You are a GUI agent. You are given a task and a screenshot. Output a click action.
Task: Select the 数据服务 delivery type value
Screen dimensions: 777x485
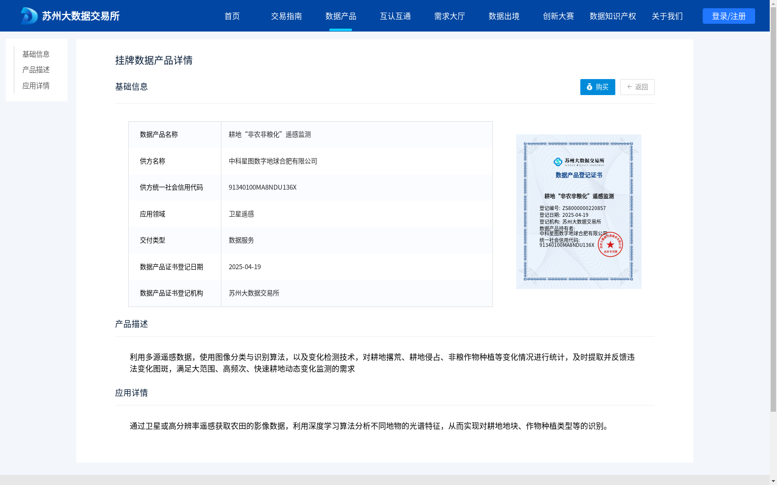241,240
